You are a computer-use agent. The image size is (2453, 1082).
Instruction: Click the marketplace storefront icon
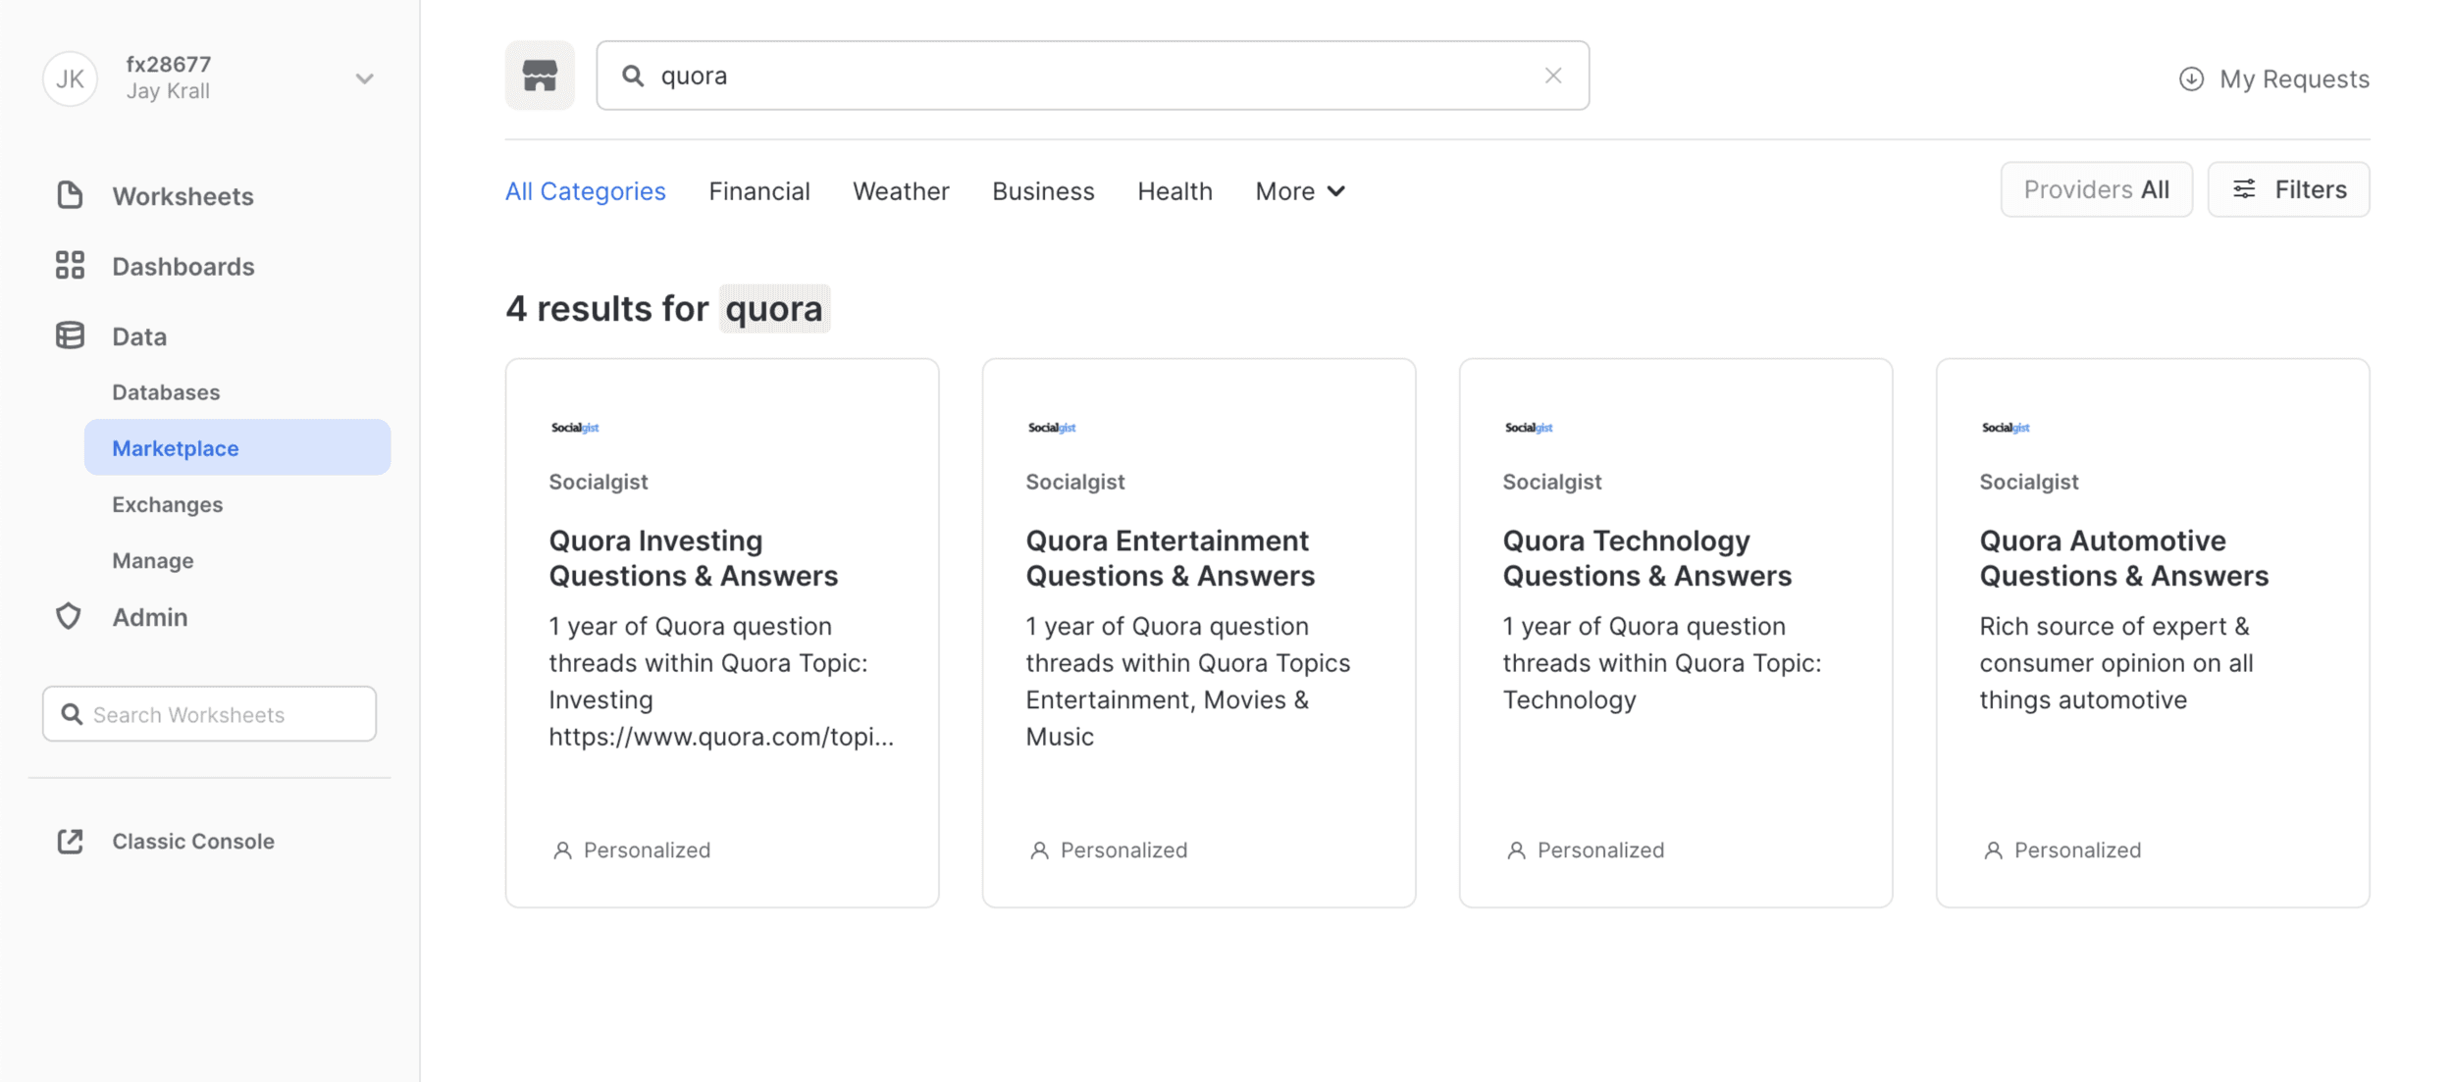[540, 76]
